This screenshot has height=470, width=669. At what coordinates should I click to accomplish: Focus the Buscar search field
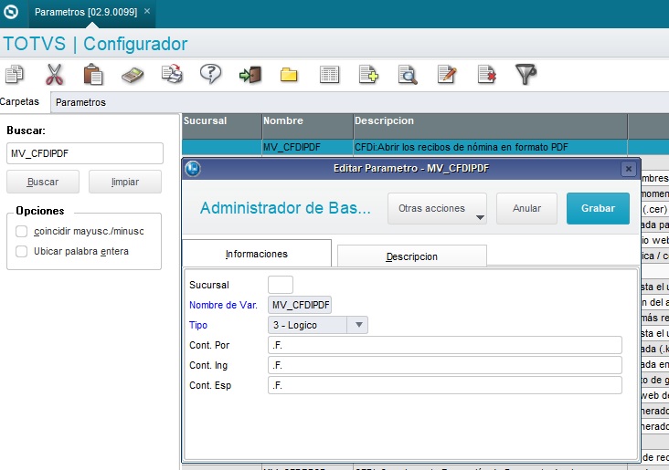[x=85, y=153]
